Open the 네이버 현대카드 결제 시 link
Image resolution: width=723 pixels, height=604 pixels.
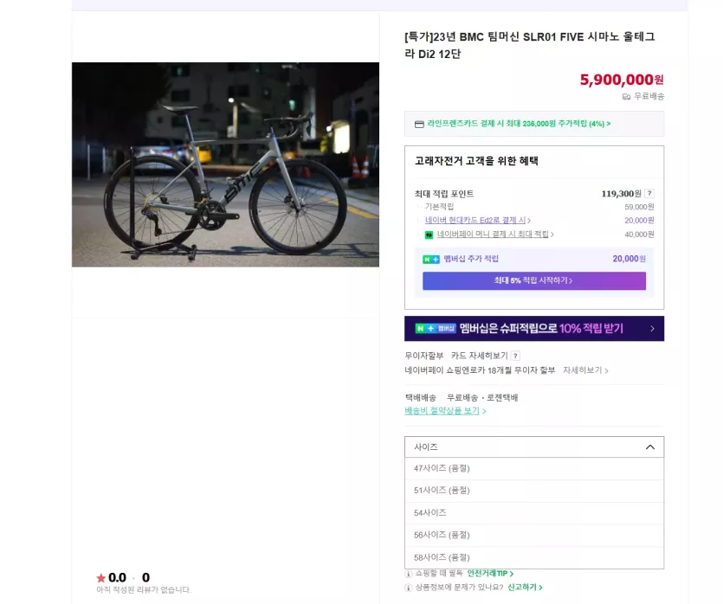[478, 220]
